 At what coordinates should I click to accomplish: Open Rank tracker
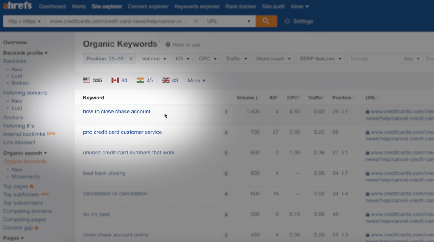[x=241, y=6]
